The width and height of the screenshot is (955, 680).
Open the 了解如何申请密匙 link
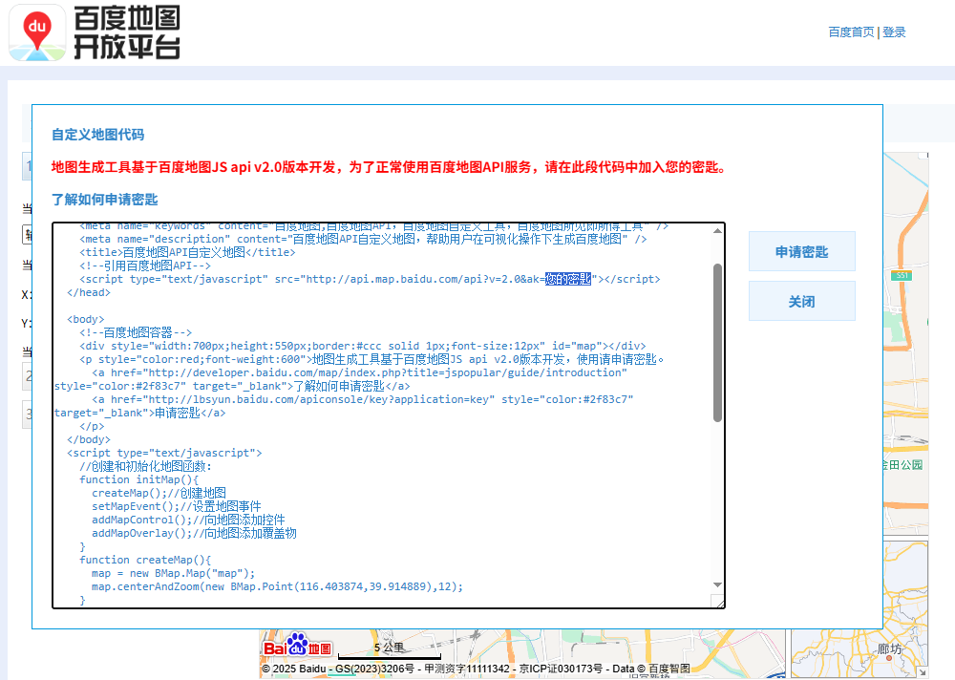[104, 200]
